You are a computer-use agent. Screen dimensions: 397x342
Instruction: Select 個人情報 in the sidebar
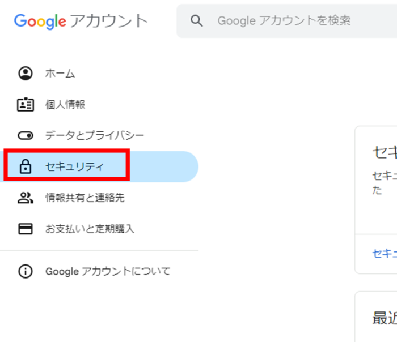[65, 105]
